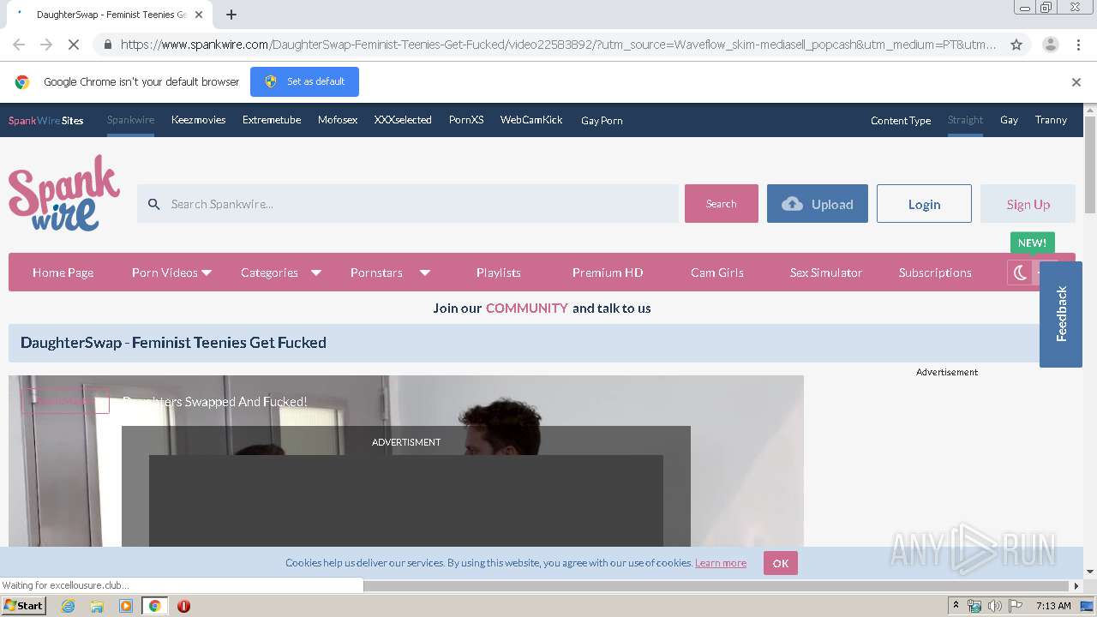Select Premium HD in navigation
1097x617 pixels.
click(x=608, y=273)
